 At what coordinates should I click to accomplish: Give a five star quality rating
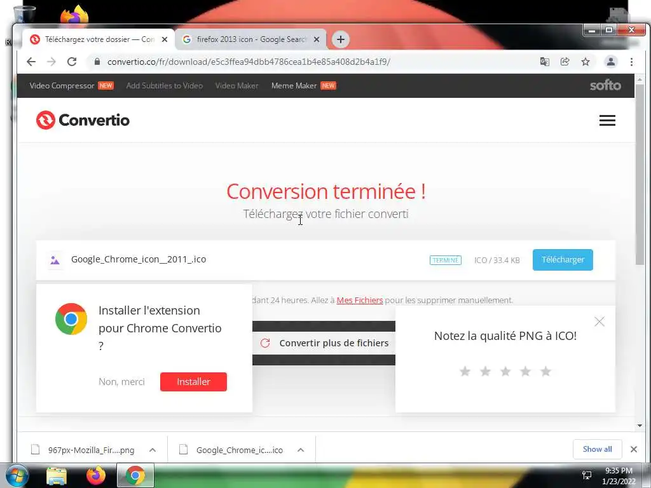[545, 371]
